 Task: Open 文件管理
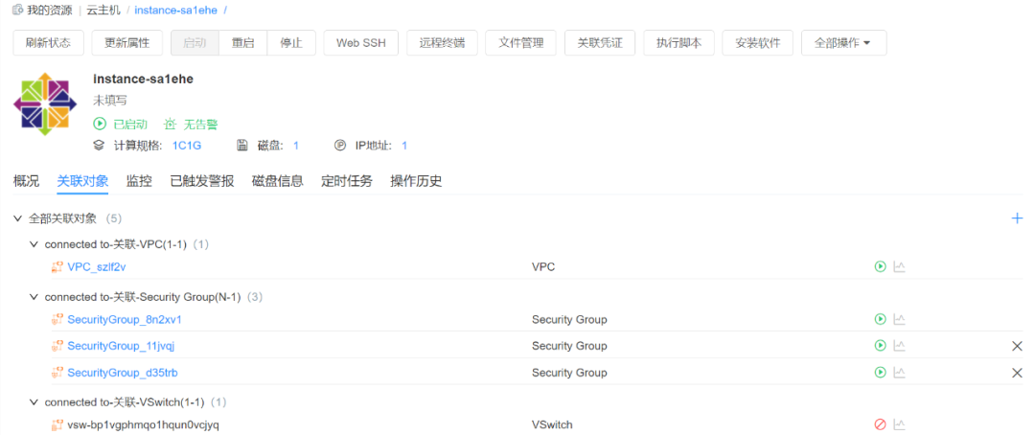pos(520,43)
